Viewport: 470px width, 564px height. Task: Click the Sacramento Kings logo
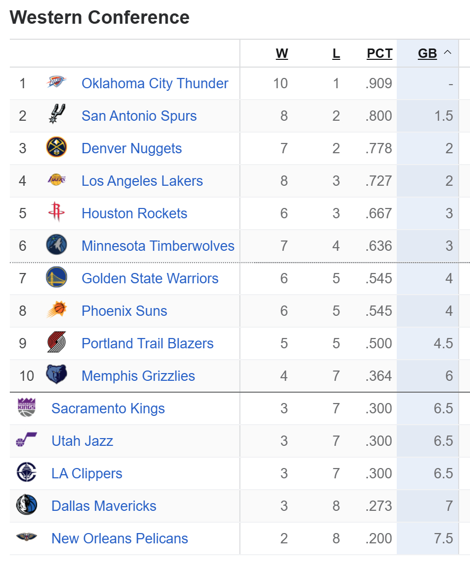tap(26, 408)
